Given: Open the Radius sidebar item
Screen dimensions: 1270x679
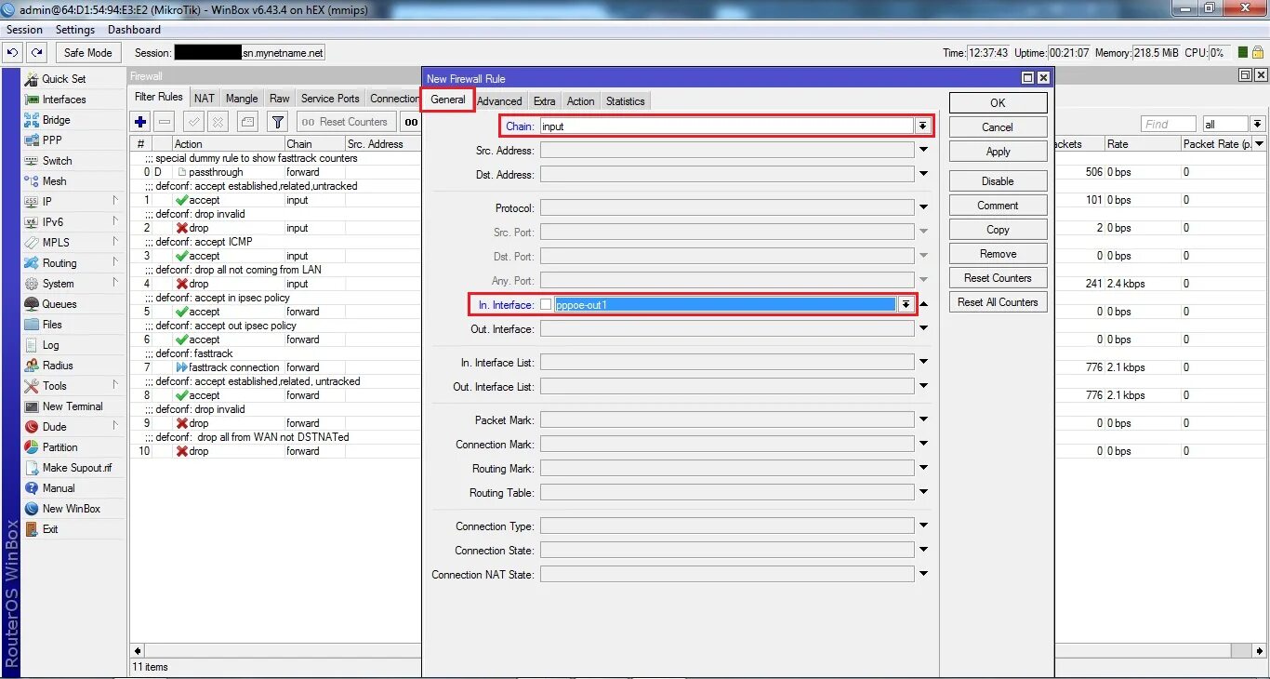Looking at the screenshot, I should (58, 366).
